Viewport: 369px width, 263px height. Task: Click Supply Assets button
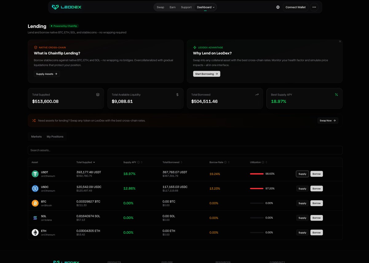pos(47,74)
